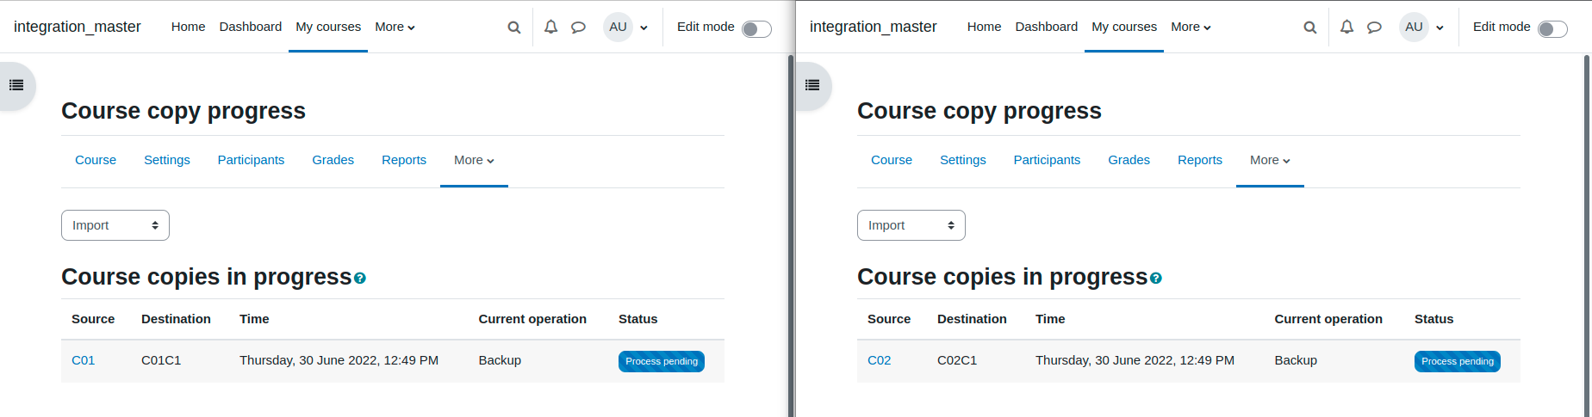
Task: Open notifications bell in left window
Action: point(551,28)
